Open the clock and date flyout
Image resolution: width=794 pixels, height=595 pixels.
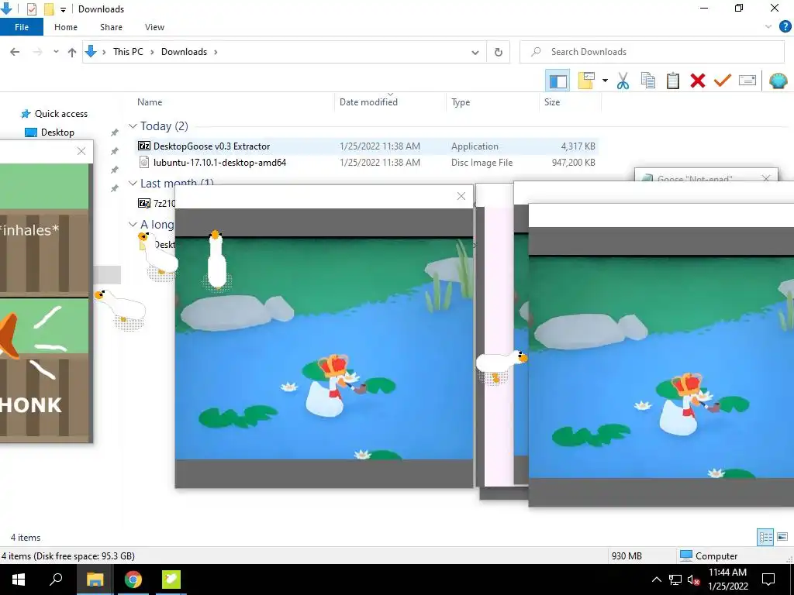click(x=727, y=580)
